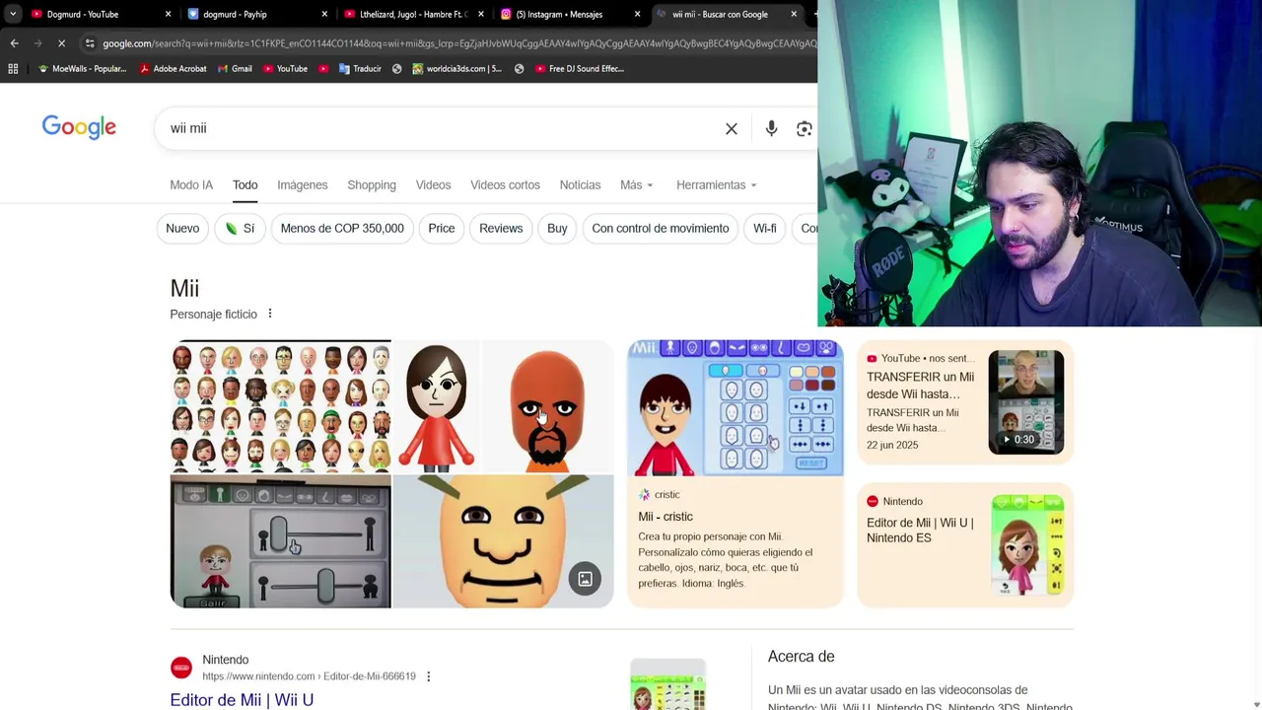
Task: Open Mii knowledge panel options menu
Action: [x=269, y=315]
